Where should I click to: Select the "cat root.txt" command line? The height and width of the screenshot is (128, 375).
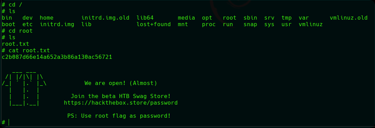(26, 51)
